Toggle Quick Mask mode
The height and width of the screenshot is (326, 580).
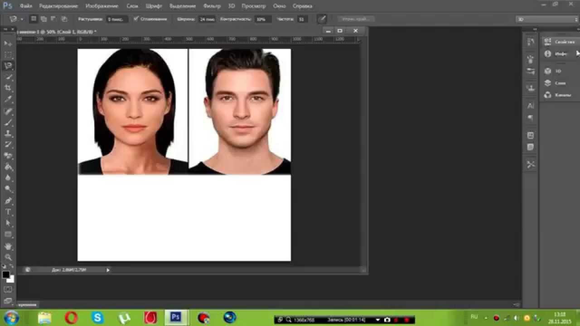pos(8,289)
